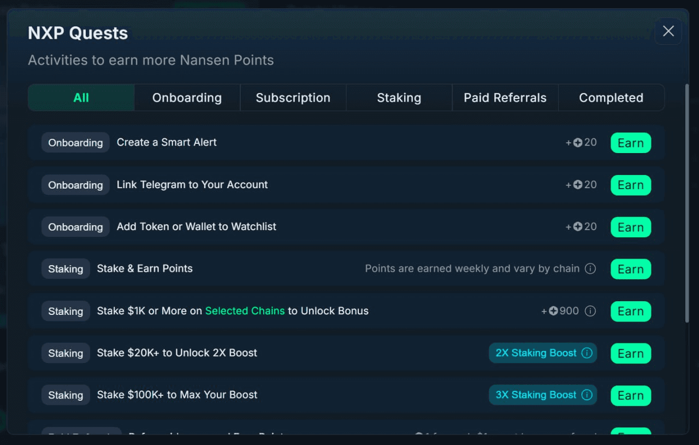Click Staking tag on Stake $100K+ row
Image resolution: width=699 pixels, height=445 pixels.
tap(66, 395)
